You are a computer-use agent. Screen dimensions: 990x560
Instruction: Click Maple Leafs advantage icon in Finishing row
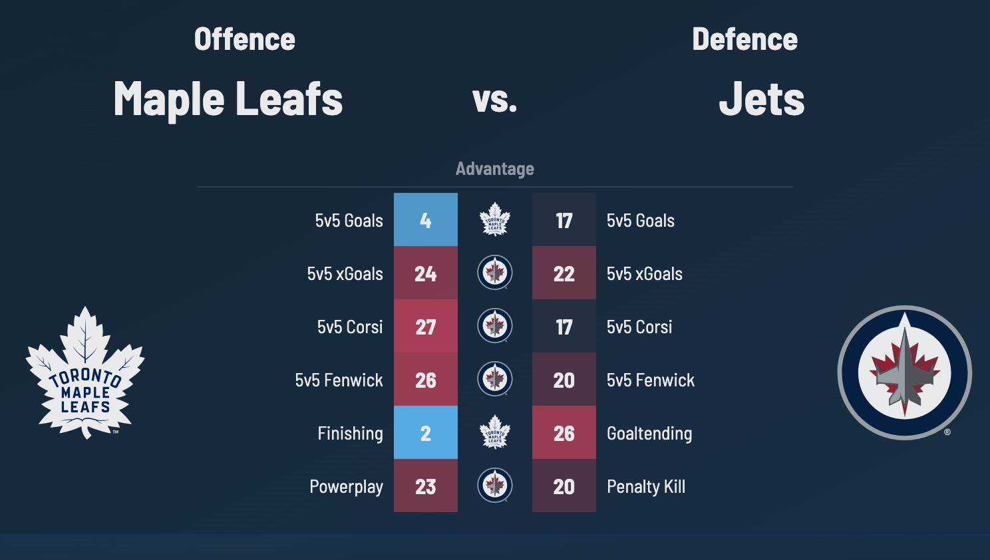[x=495, y=432]
